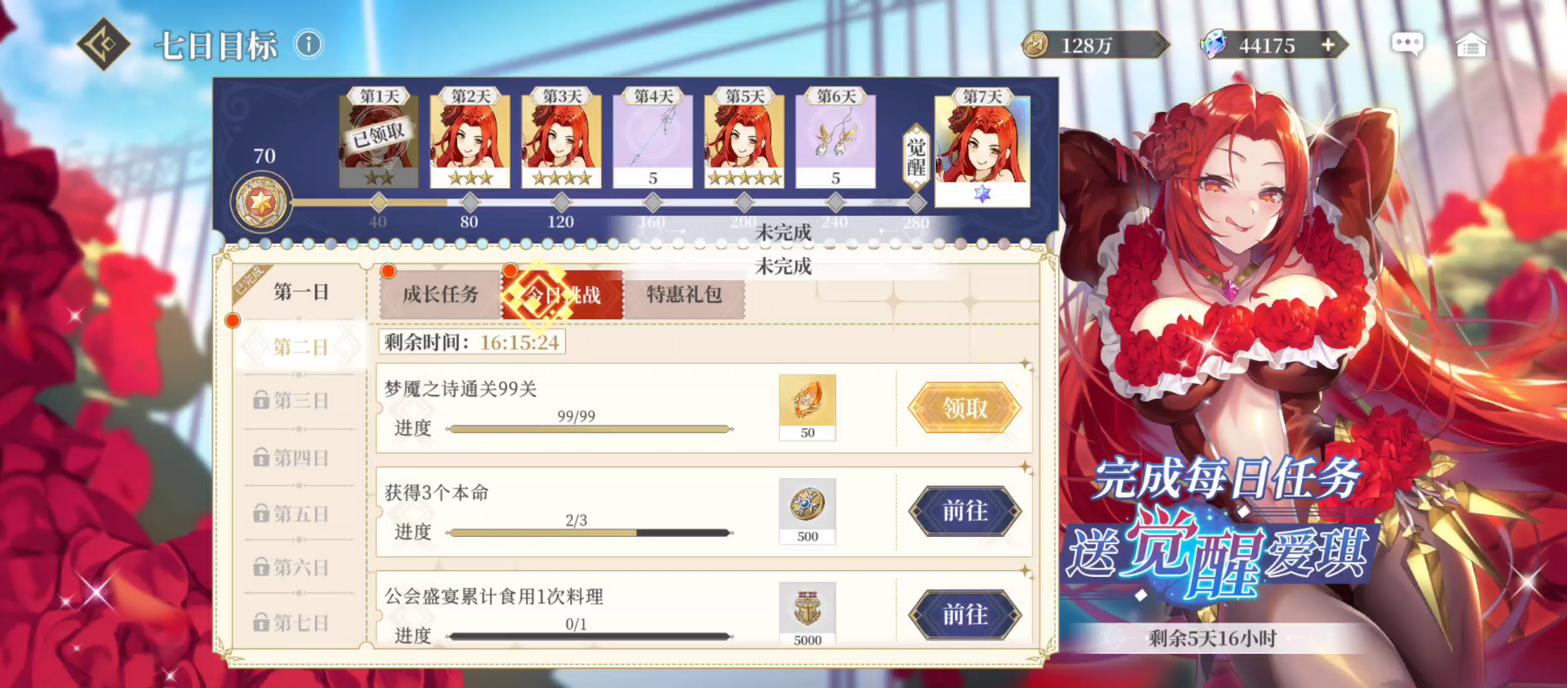Viewport: 1567px width, 688px height.
Task: Go to home via house icon
Action: [x=1471, y=45]
